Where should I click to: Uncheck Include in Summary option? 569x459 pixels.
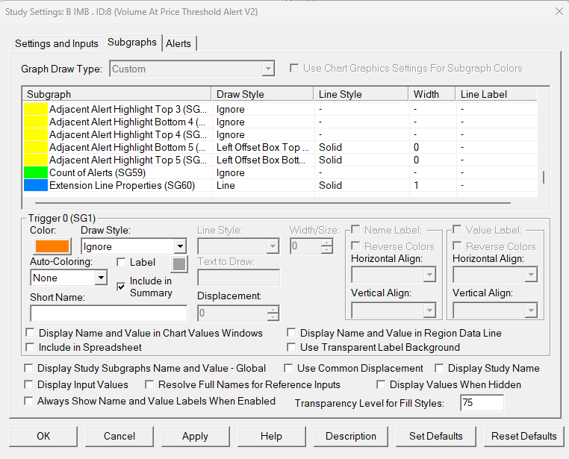coord(121,287)
